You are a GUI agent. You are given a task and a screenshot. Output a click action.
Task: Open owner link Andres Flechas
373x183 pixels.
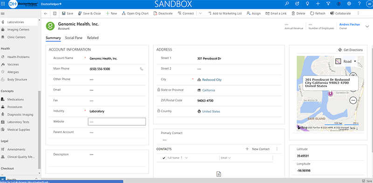click(x=349, y=25)
